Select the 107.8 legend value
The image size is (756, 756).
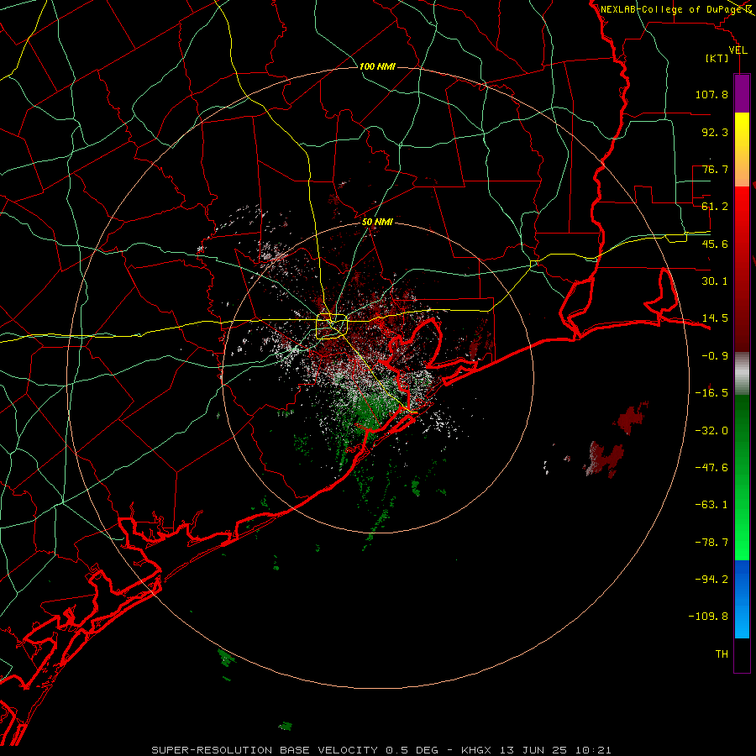(x=711, y=94)
